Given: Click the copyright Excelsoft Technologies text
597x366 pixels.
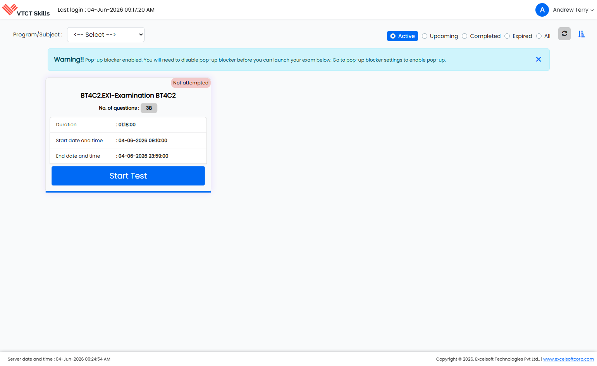Looking at the screenshot, I should click(x=488, y=359).
